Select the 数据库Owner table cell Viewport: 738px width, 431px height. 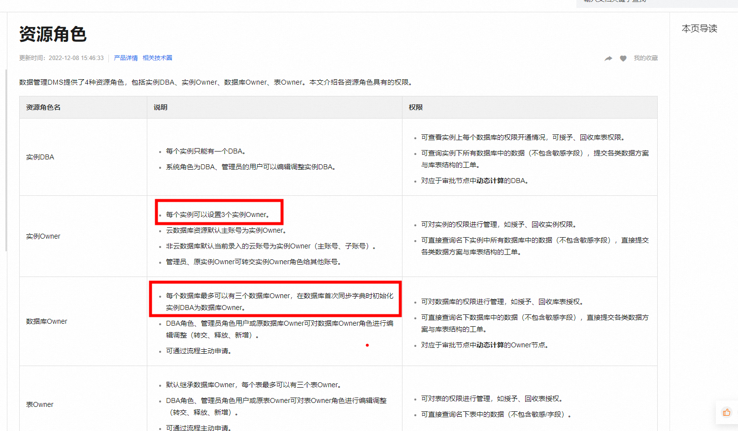[x=83, y=321]
